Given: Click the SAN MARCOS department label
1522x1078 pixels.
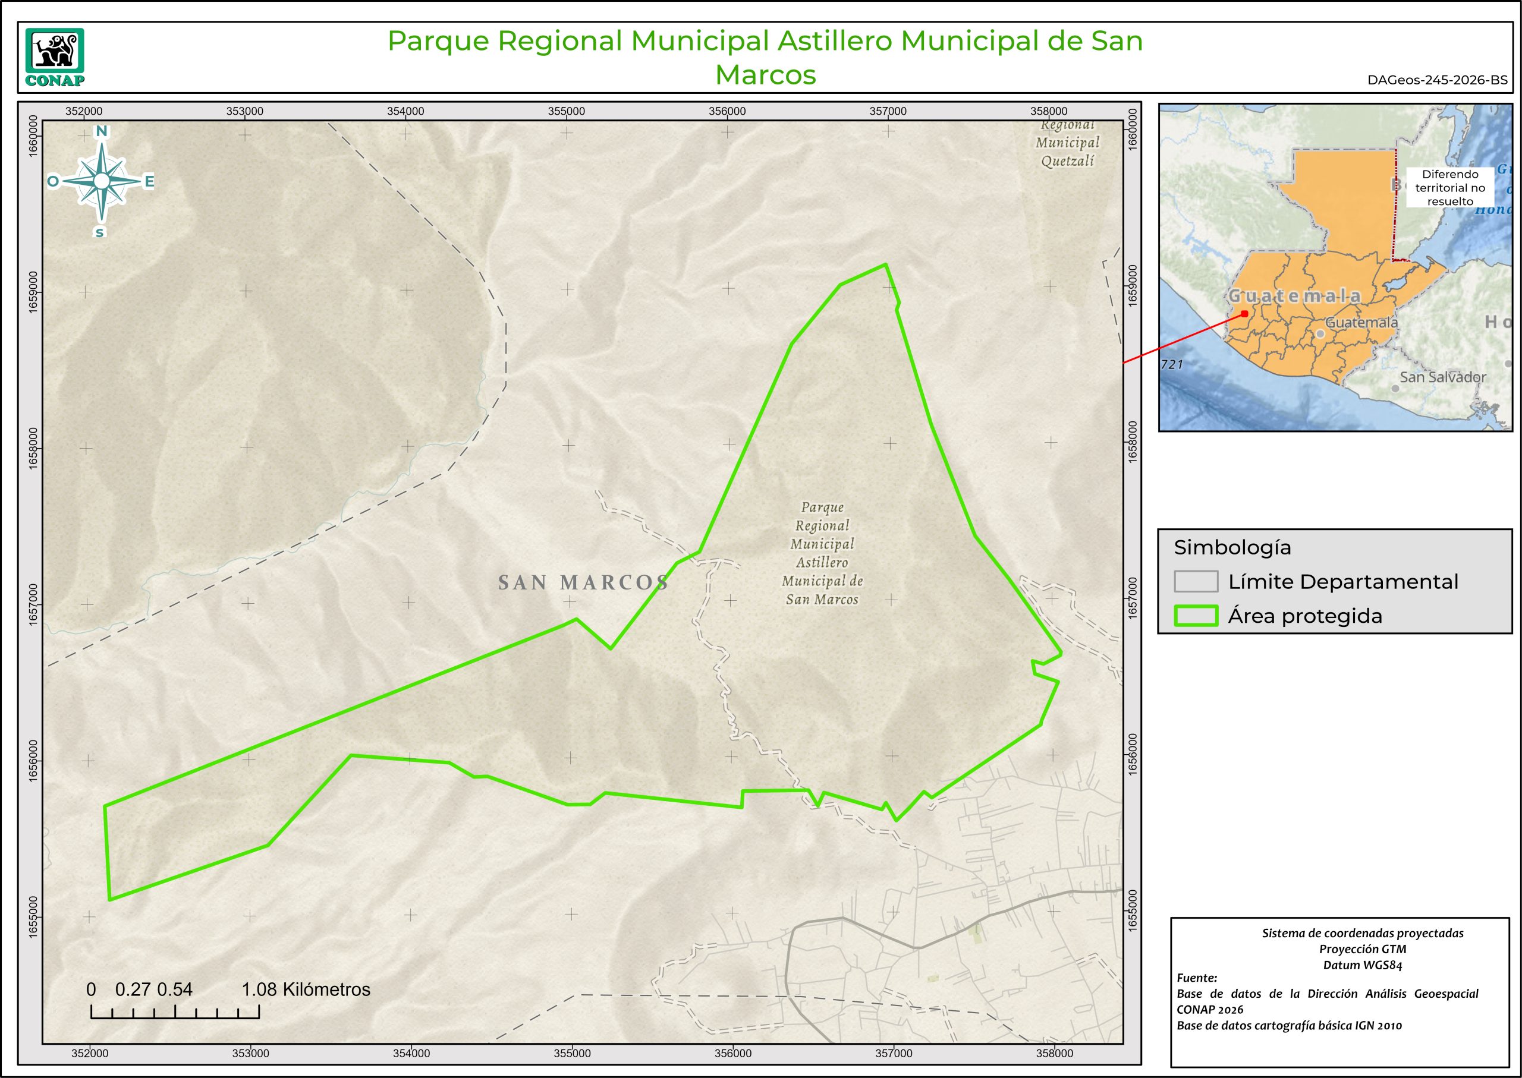Looking at the screenshot, I should (x=583, y=583).
